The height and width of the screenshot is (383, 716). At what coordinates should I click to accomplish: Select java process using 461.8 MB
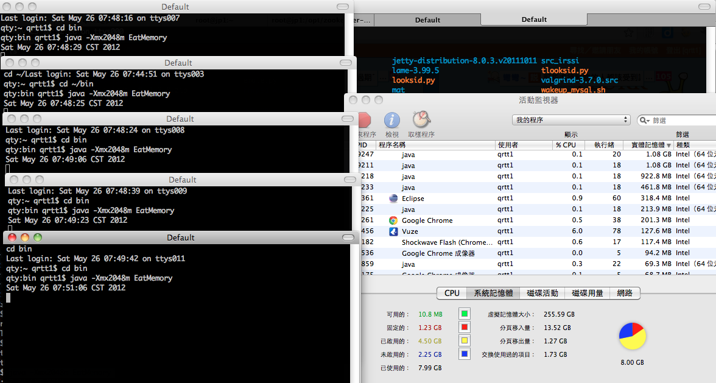click(x=537, y=187)
